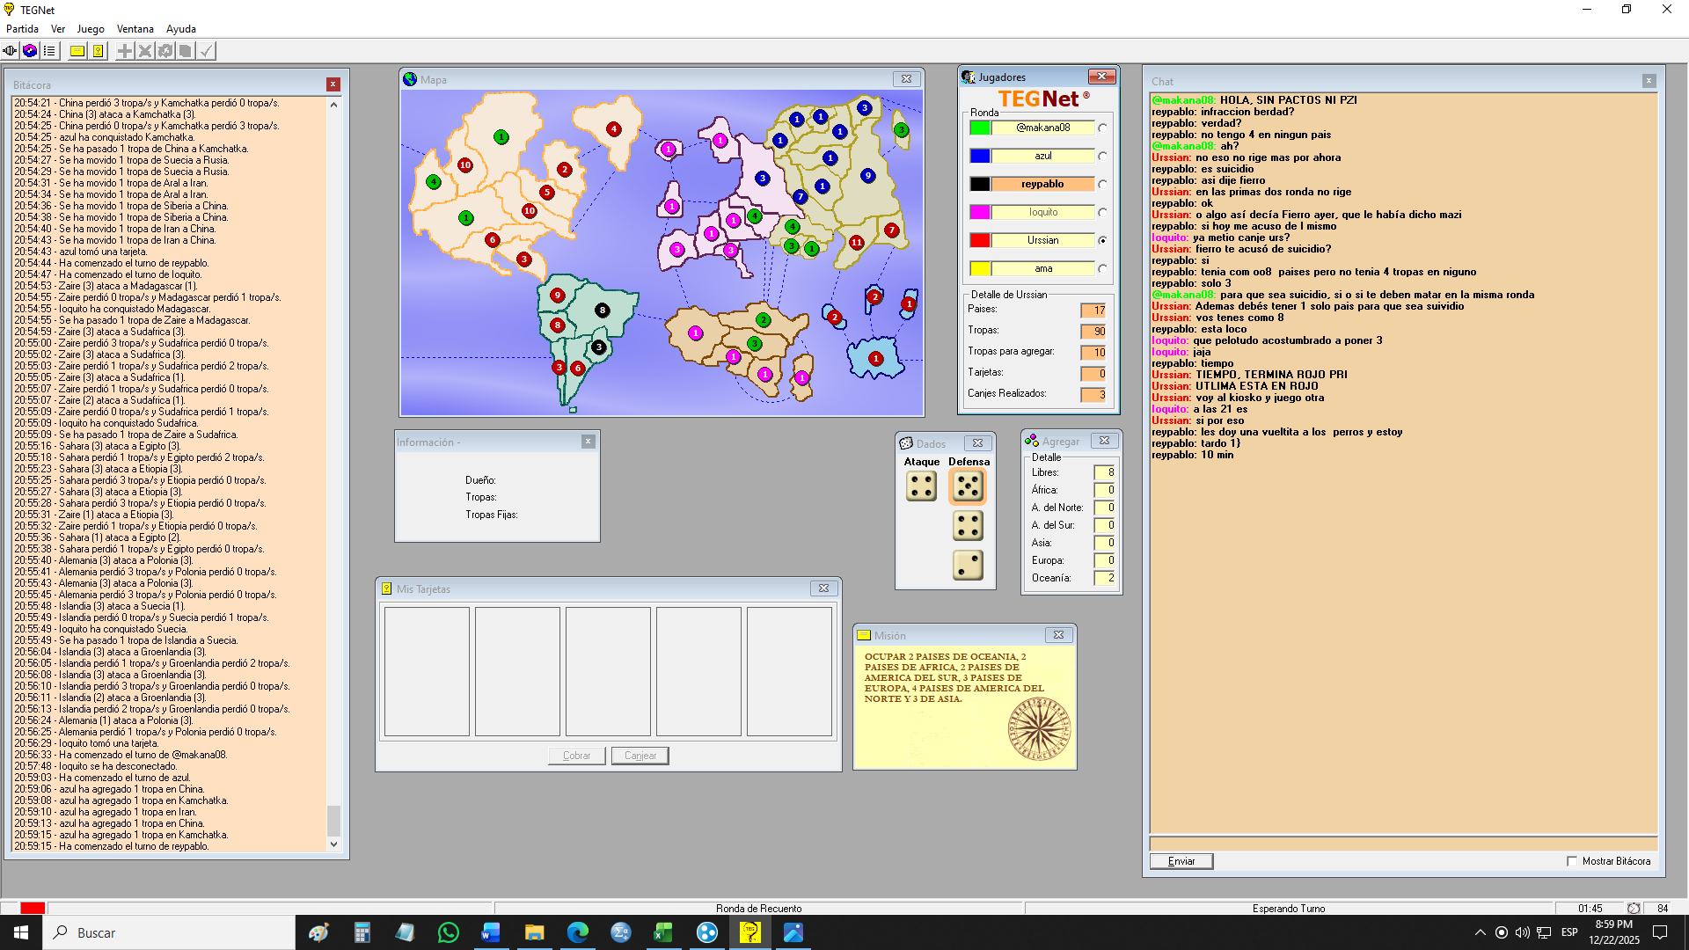Click the yellow country cards toolbar icon

98,51
